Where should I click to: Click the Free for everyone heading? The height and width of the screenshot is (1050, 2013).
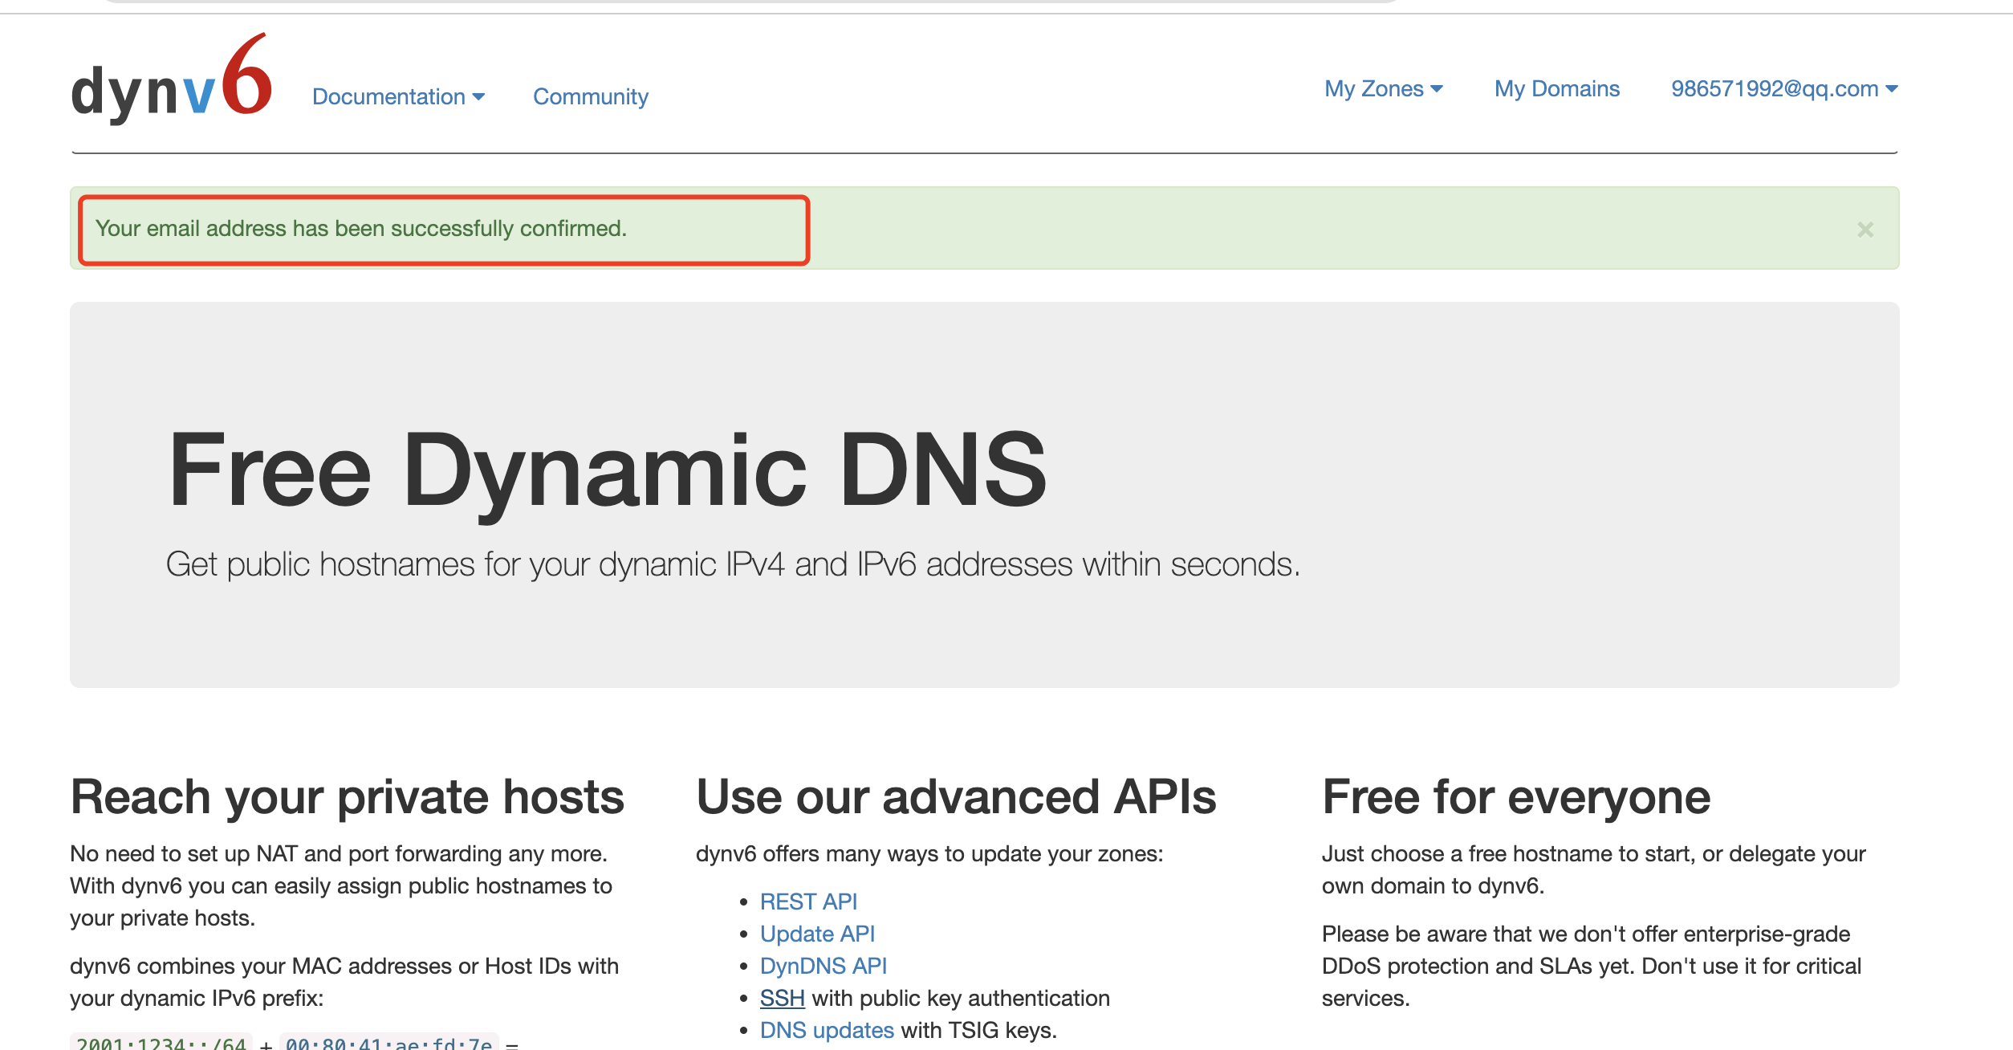click(1515, 797)
